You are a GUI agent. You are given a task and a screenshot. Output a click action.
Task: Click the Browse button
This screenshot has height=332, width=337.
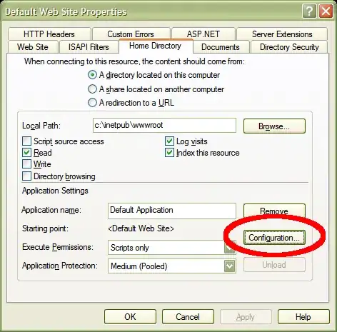(x=274, y=126)
